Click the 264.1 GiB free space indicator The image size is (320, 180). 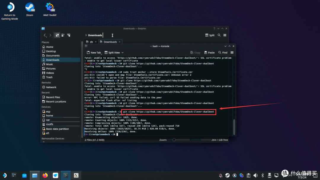click(x=220, y=140)
